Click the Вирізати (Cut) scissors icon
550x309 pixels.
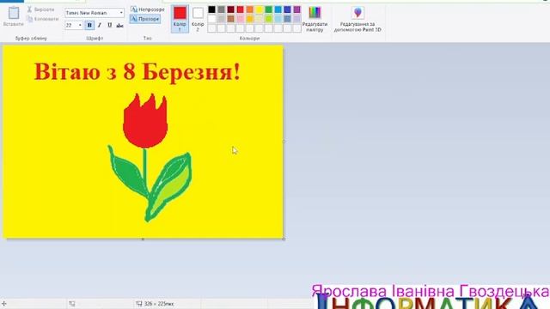point(29,9)
